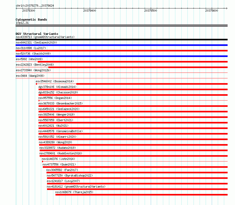Open variant esv2242823 (Bentley2008) label

[35, 65]
